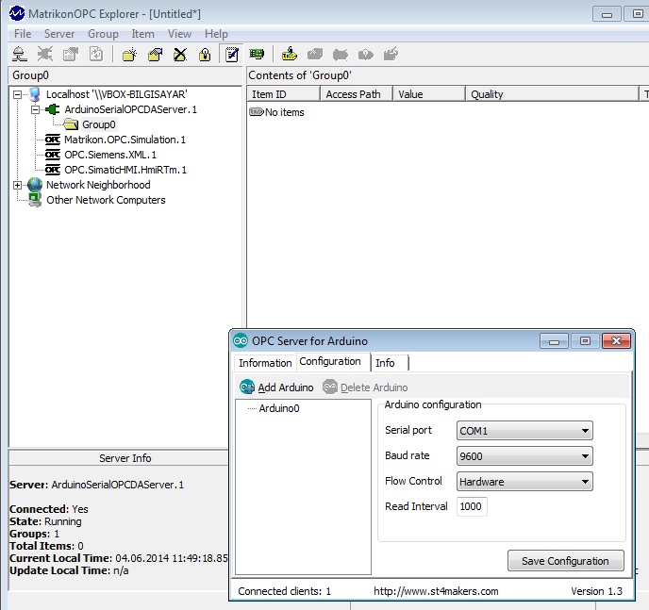
Task: Click the Item ID column header
Action: (284, 94)
